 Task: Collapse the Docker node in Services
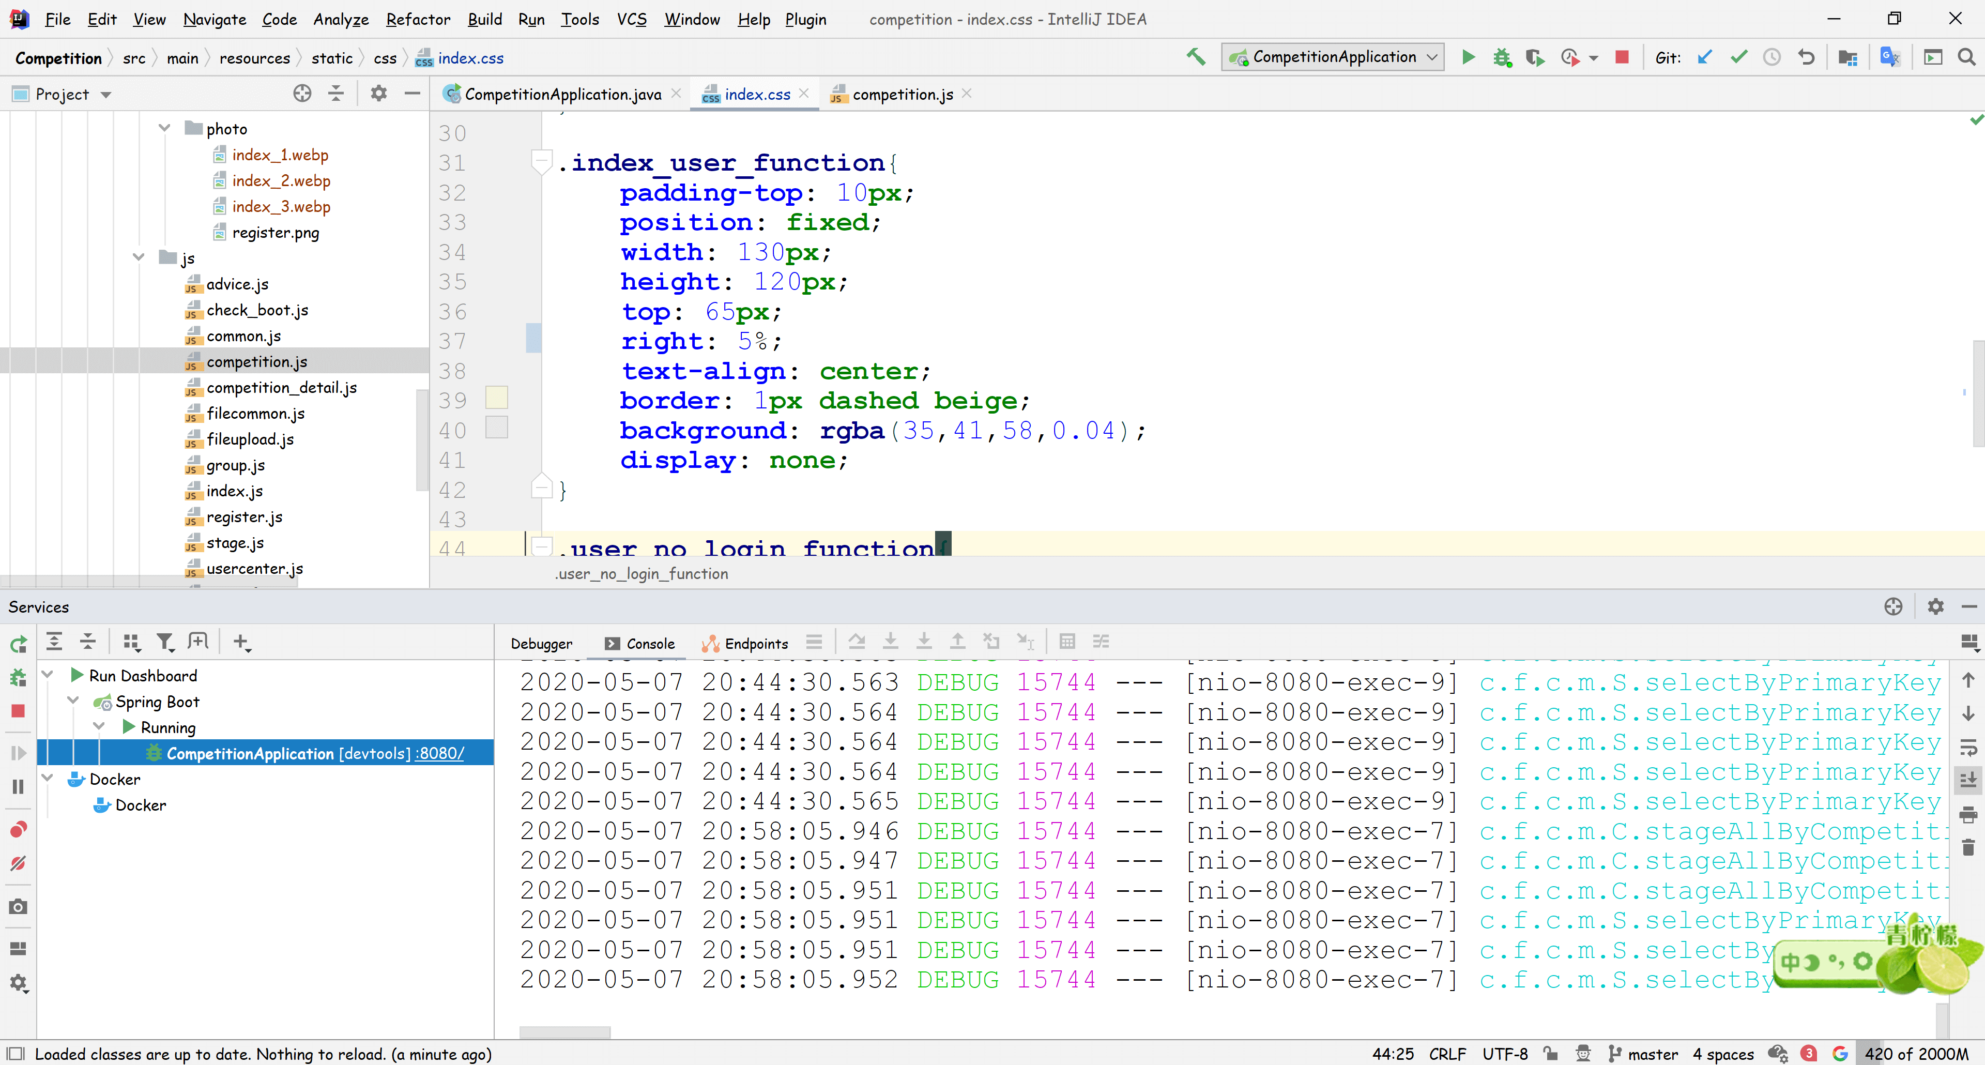[x=47, y=778]
